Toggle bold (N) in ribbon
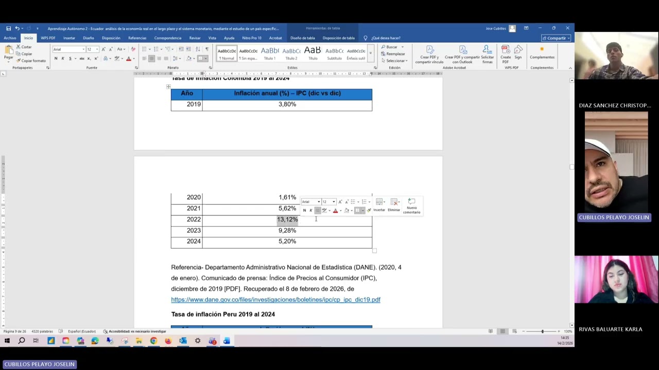Viewport: 659px width, 370px height. tap(56, 59)
